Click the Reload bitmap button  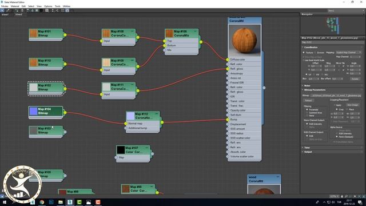pos(308,101)
